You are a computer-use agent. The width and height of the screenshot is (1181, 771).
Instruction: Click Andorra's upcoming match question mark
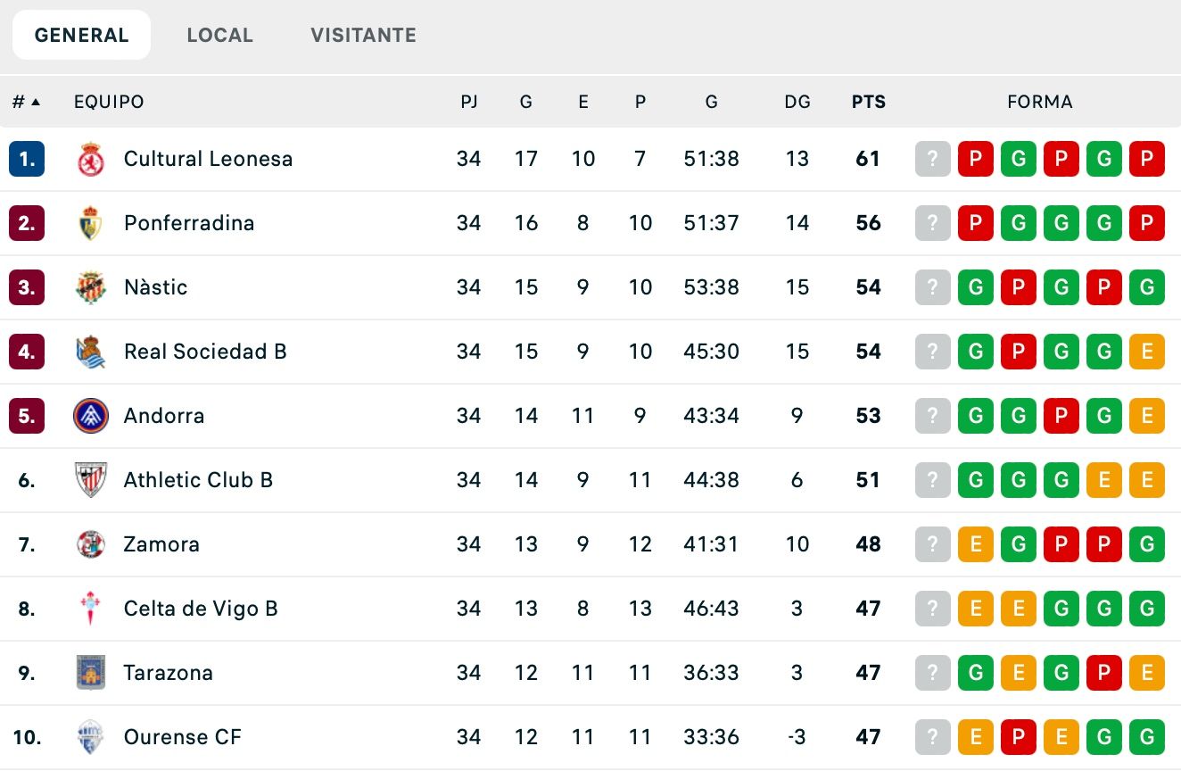(x=932, y=416)
